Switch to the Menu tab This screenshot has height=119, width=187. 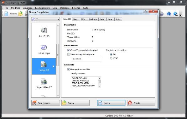click(x=75, y=19)
